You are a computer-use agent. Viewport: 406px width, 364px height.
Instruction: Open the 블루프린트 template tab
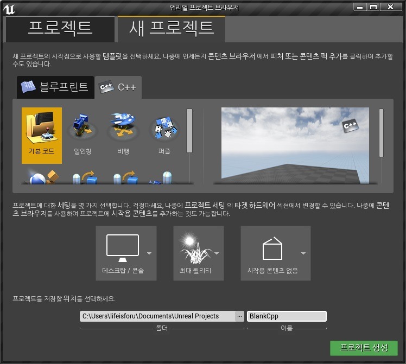click(x=55, y=87)
